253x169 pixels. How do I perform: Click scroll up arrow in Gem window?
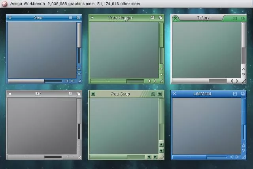click(x=79, y=69)
